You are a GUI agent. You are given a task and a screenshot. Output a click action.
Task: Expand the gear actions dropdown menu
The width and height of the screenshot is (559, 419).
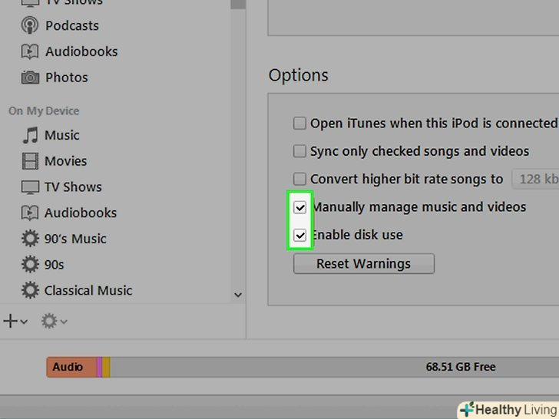(54, 321)
